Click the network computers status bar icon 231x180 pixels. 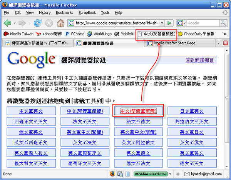tap(120, 174)
